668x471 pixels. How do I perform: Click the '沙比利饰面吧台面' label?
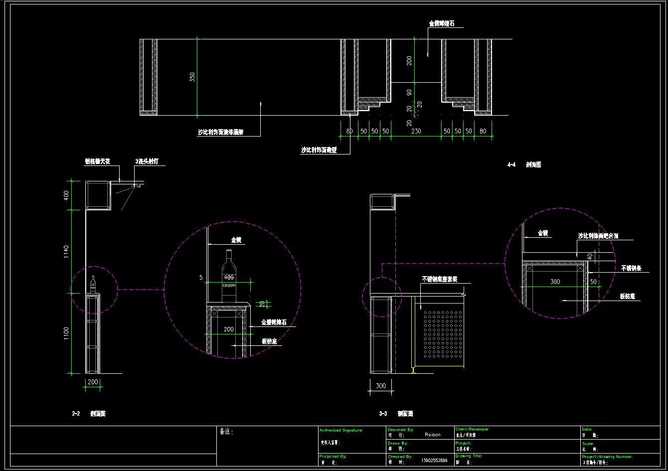click(x=598, y=236)
